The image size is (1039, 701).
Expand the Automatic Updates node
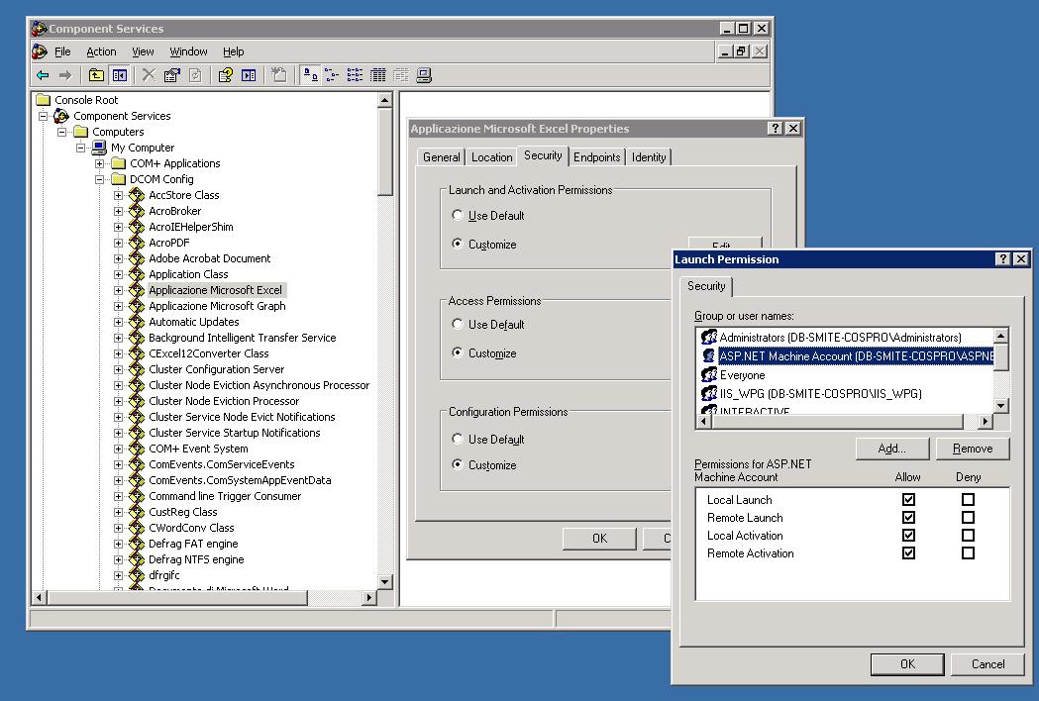point(118,322)
